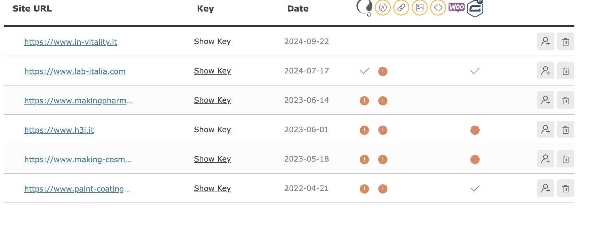Viewport: 613px width, 231px height.
Task: Open the https://www.lab-italia.com link
Action: point(75,71)
